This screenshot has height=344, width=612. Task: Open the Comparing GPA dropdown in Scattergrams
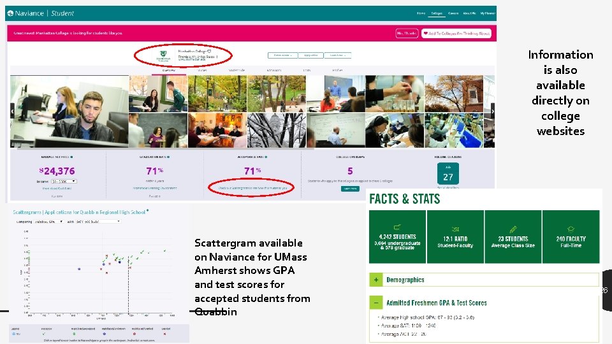pos(49,222)
